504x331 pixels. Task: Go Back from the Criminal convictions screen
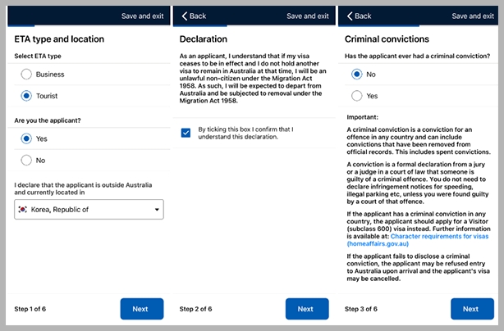(359, 16)
